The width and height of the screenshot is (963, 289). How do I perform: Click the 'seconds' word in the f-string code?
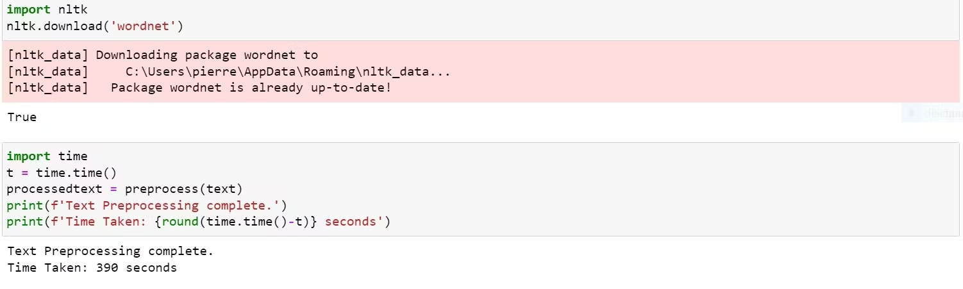click(351, 222)
